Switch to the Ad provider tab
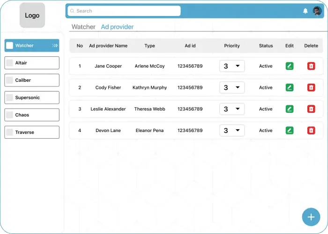Viewport: 328px width, 234px height. pyautogui.click(x=117, y=27)
